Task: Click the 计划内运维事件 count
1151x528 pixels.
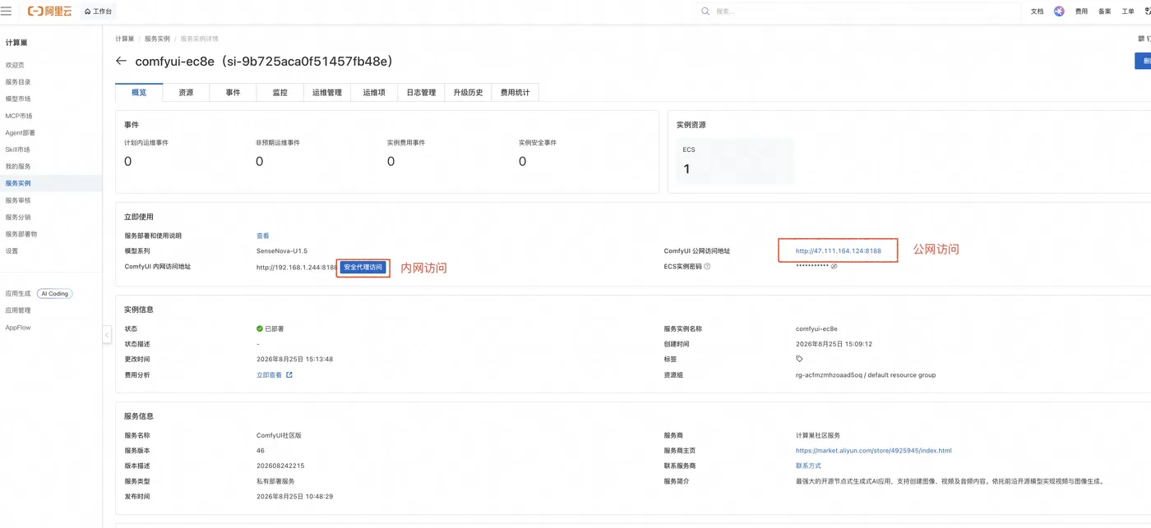Action: point(127,162)
